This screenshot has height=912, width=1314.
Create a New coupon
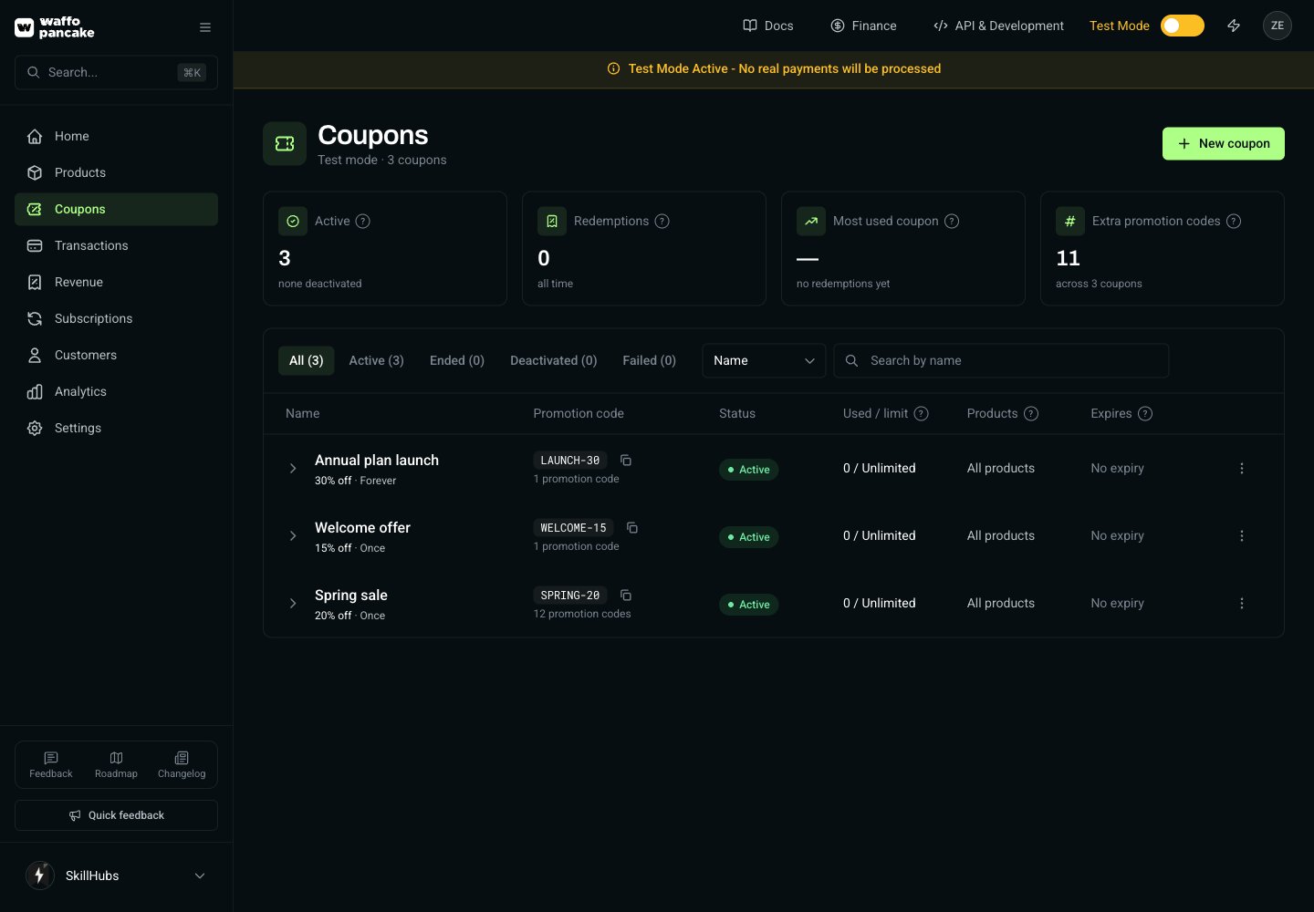click(x=1223, y=143)
